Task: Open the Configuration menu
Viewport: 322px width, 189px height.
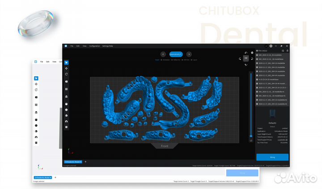Action: click(x=94, y=46)
